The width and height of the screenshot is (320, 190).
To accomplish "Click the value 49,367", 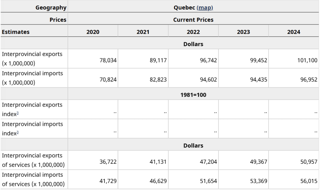I will click(259, 162).
